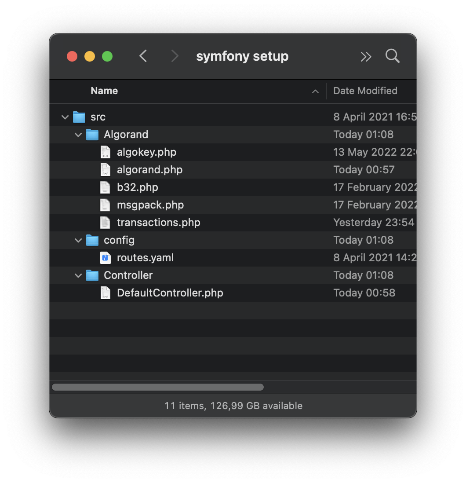The width and height of the screenshot is (466, 483).
Task: Select the src folder name
Action: tap(98, 117)
